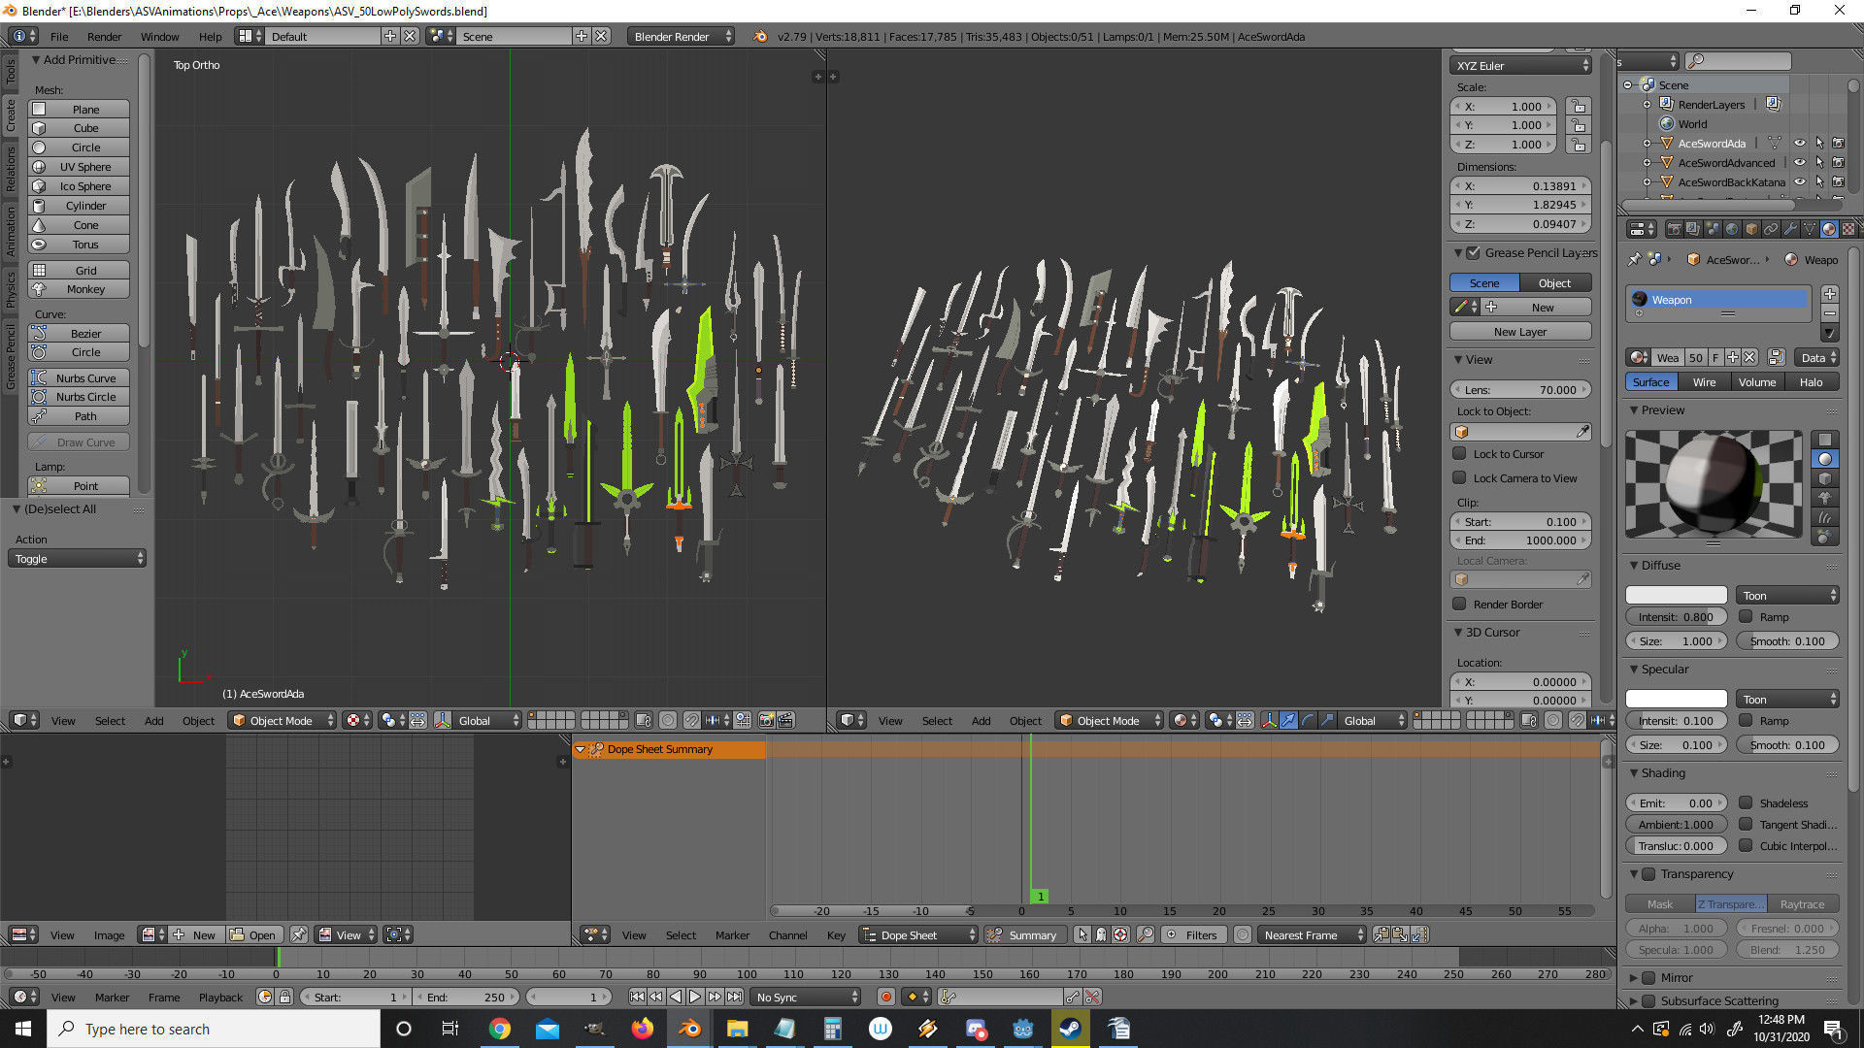This screenshot has height=1048, width=1864.
Task: Expand the Mirror panel
Action: coord(1634,978)
